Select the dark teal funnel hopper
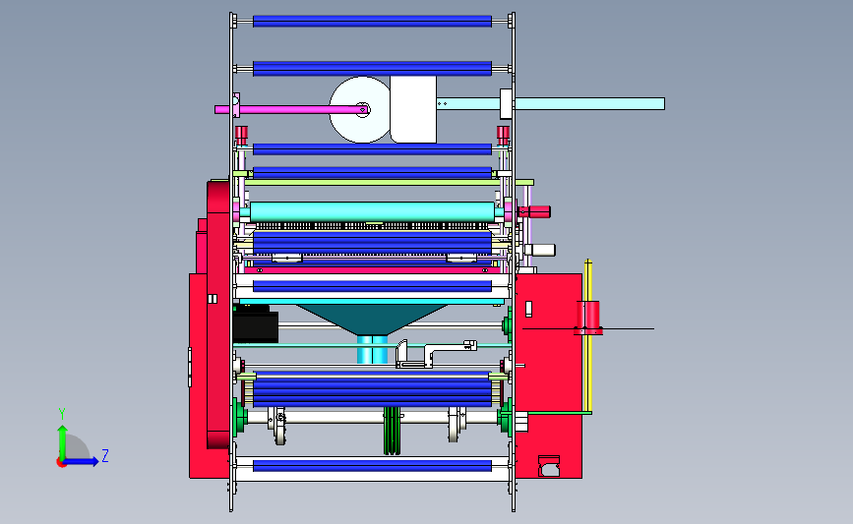This screenshot has width=853, height=524. (x=372, y=320)
